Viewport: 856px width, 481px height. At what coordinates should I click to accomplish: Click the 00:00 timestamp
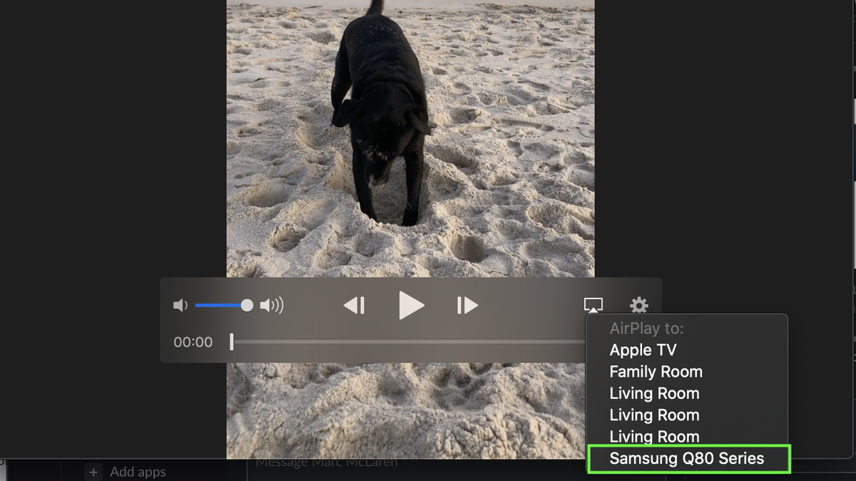[193, 342]
